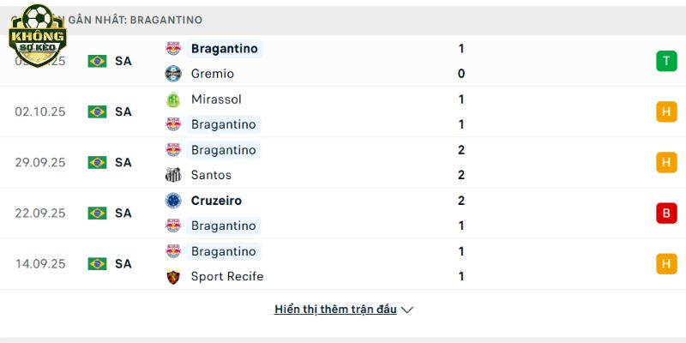Click the green T result badge

666,61
